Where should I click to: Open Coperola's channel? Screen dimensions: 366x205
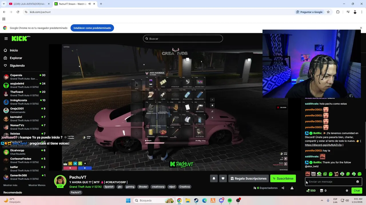point(24,77)
